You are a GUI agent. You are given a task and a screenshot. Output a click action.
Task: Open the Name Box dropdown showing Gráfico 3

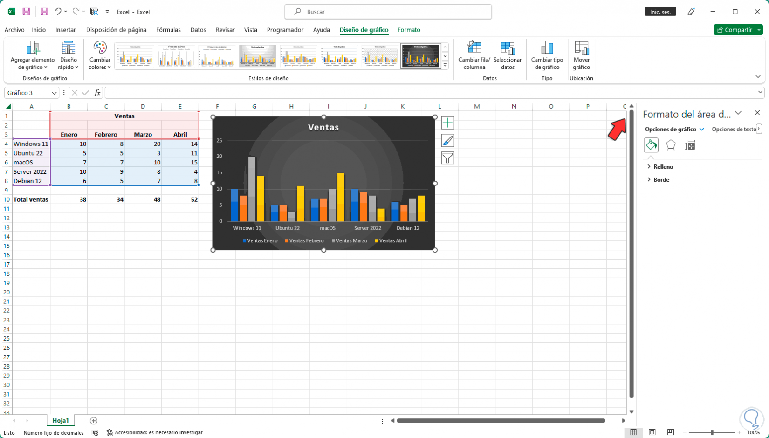pos(54,93)
